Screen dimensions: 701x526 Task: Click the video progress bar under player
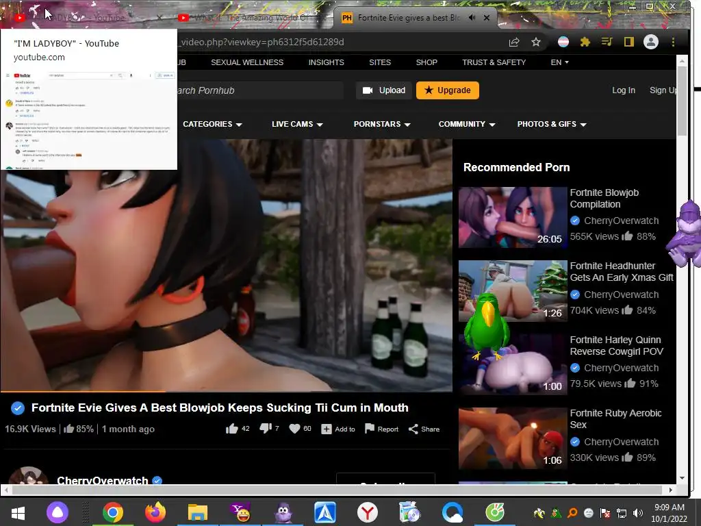click(226, 391)
